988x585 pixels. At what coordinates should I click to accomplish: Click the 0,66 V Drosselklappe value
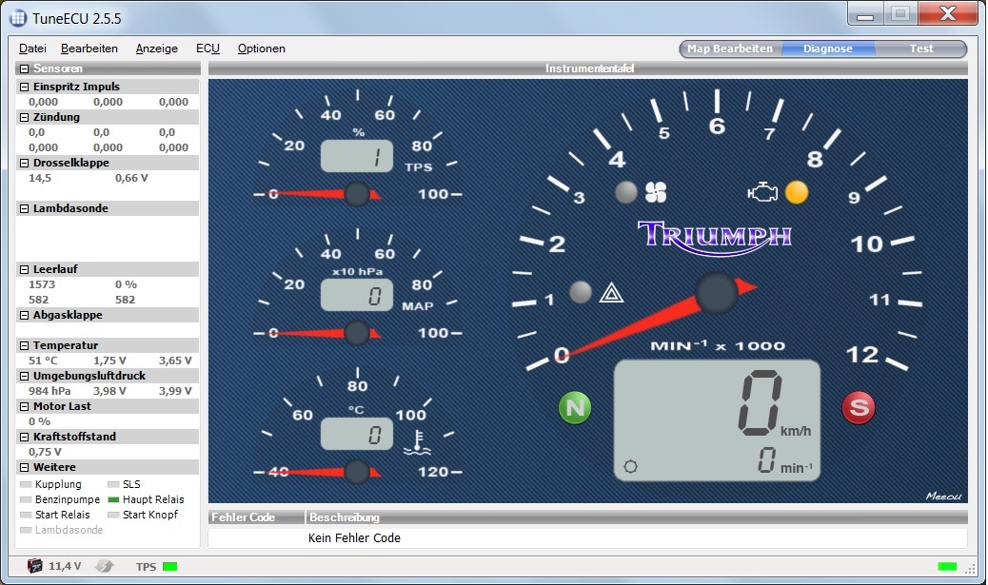click(x=131, y=178)
